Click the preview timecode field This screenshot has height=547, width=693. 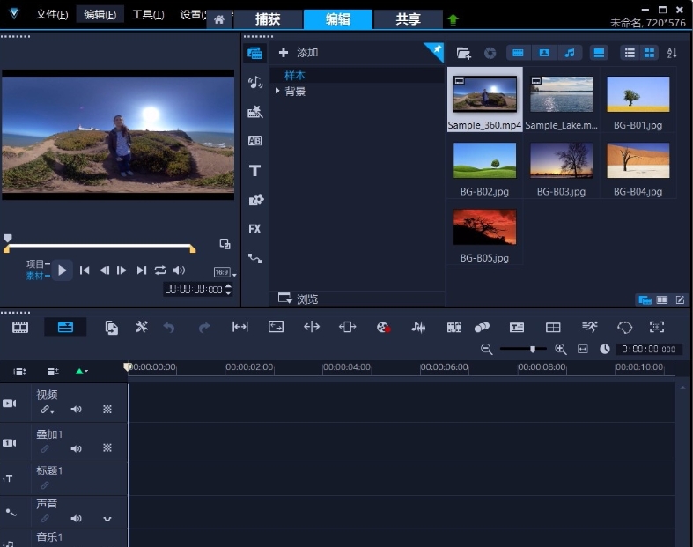(x=193, y=289)
